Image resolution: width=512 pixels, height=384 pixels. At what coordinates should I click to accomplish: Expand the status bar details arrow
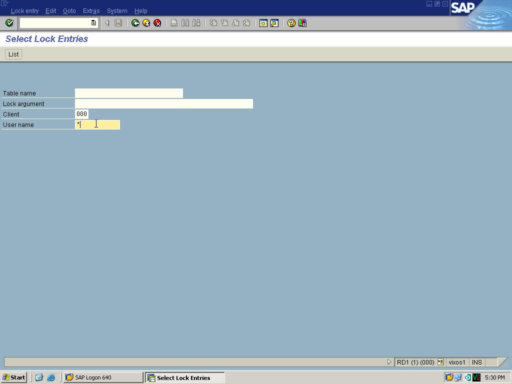pyautogui.click(x=389, y=361)
